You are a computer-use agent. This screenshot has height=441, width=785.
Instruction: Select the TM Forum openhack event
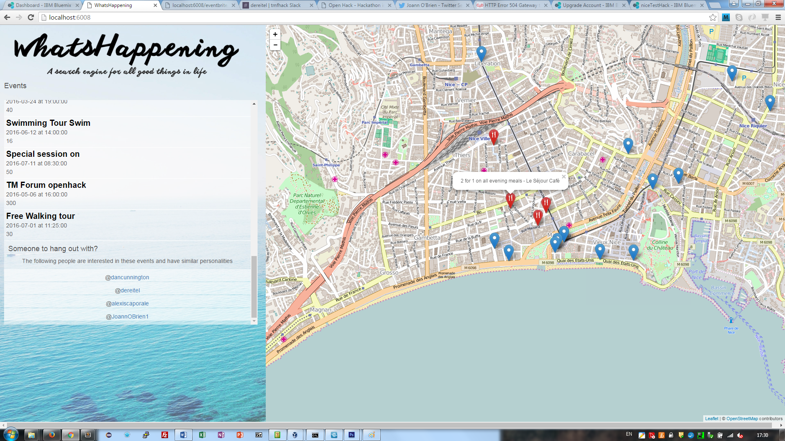pyautogui.click(x=46, y=185)
